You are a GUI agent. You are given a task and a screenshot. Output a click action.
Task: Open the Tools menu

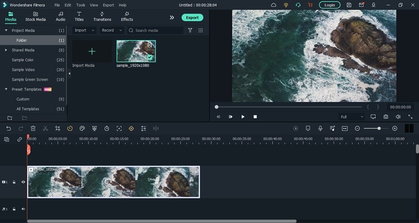coord(80,5)
